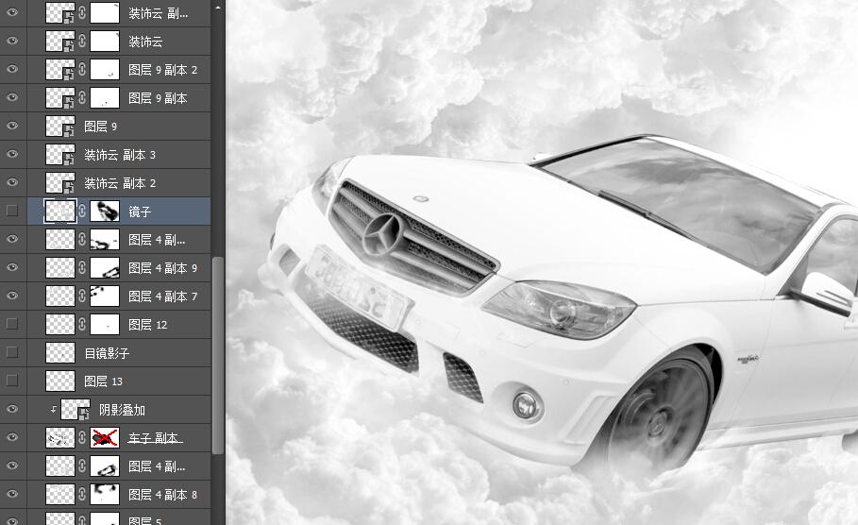Unlink the mask on 装饰云 layer
The height and width of the screenshot is (525, 858).
[82, 41]
